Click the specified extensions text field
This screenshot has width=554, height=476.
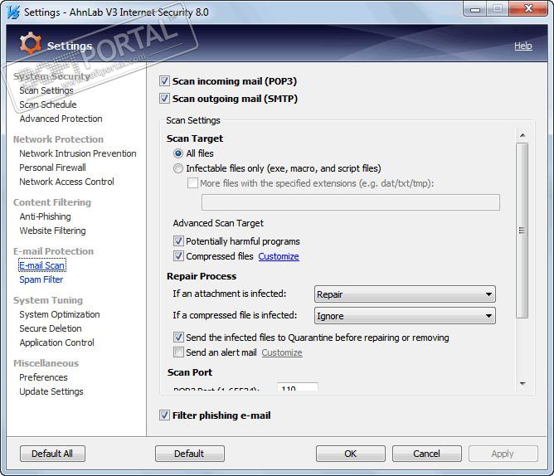351,202
